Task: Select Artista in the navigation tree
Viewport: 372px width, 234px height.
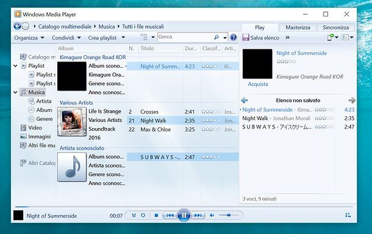Action: [x=40, y=101]
